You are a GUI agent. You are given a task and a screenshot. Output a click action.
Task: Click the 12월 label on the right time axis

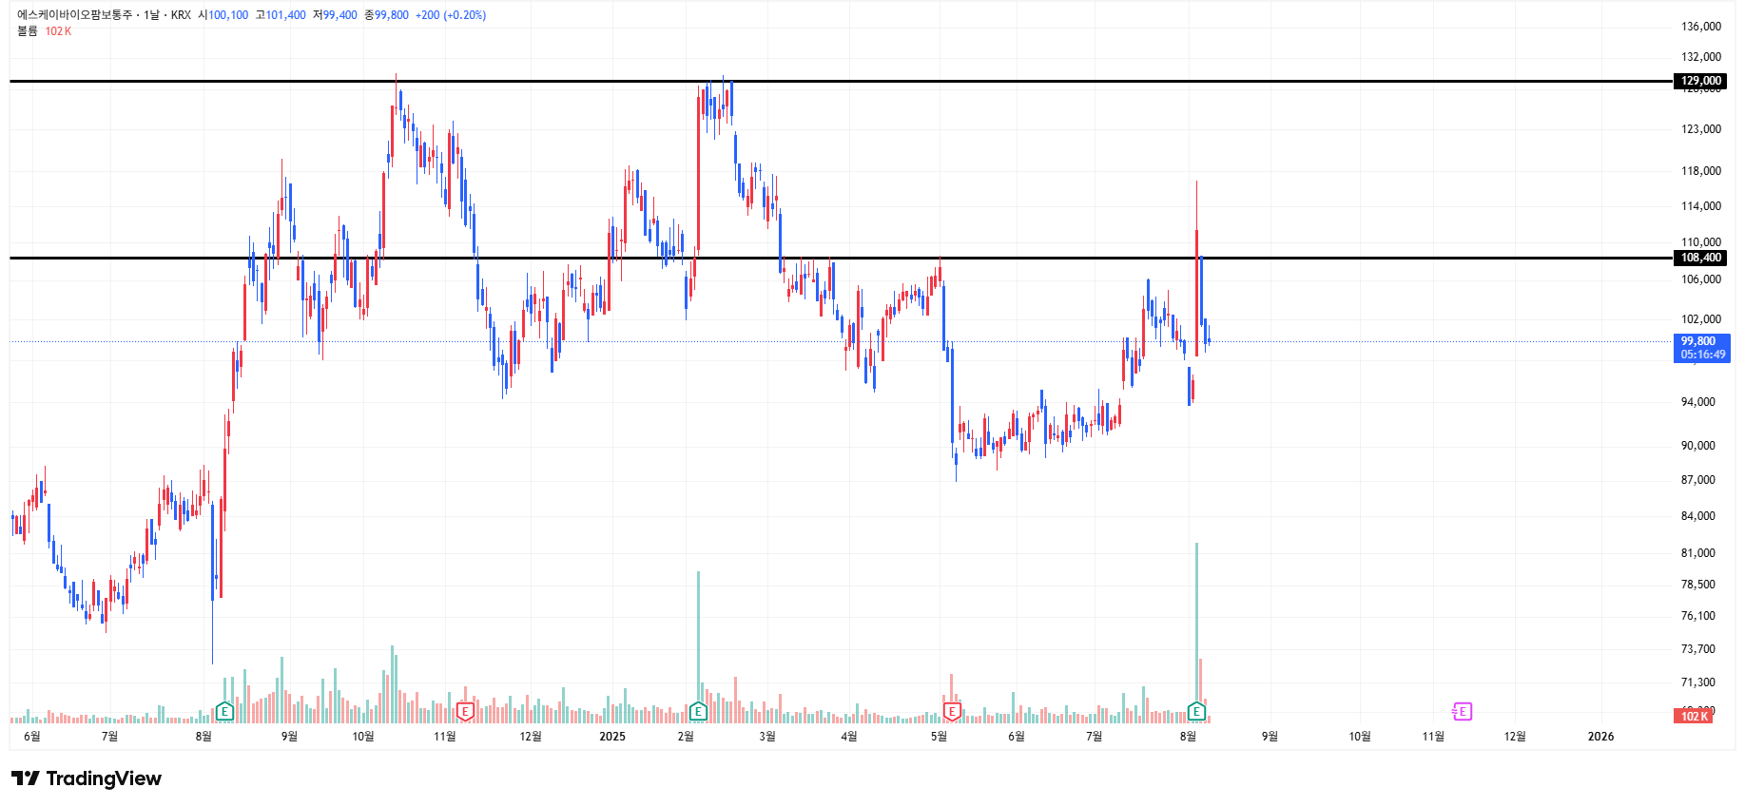pyautogui.click(x=1515, y=737)
